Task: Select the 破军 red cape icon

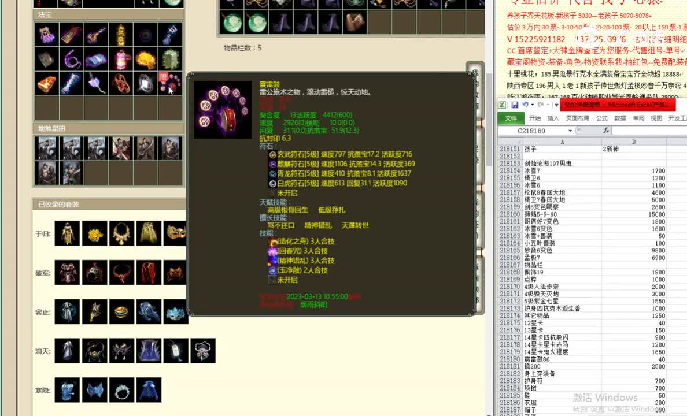Action: 149,272
